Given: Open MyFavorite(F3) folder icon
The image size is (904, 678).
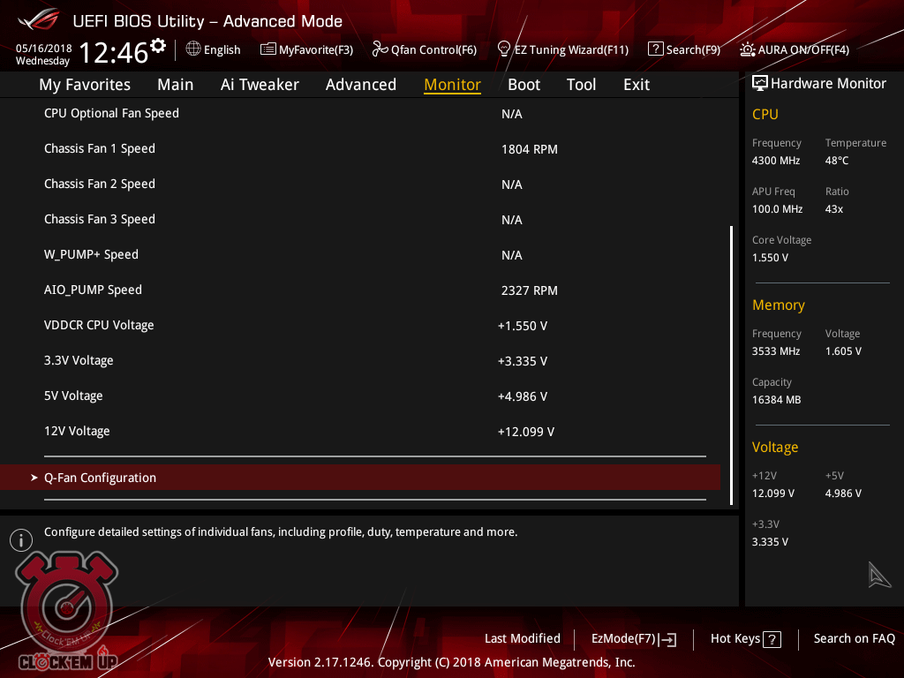Looking at the screenshot, I should [267, 49].
